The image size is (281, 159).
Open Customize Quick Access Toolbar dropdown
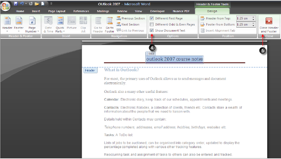(x=51, y=4)
